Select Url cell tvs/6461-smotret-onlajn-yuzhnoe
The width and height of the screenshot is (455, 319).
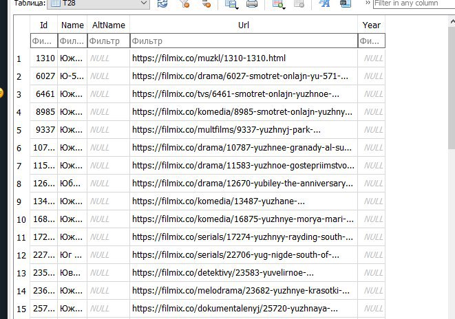click(x=244, y=94)
